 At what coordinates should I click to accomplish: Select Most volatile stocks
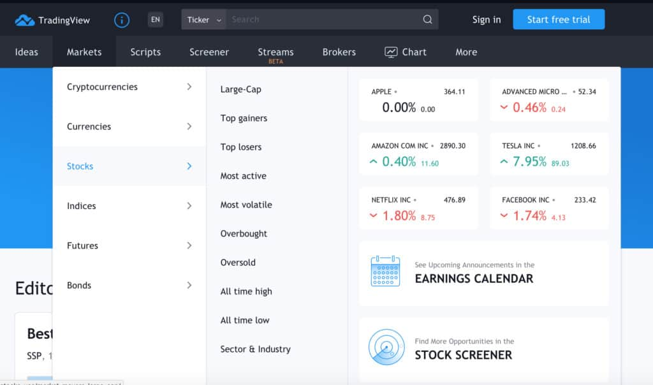[x=246, y=205]
